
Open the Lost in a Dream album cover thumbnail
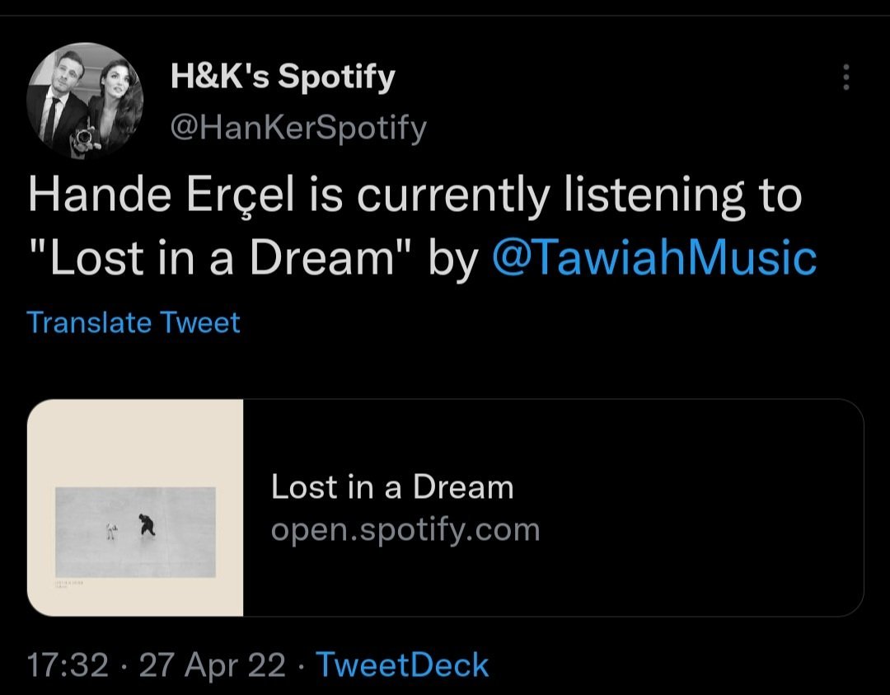click(x=135, y=507)
